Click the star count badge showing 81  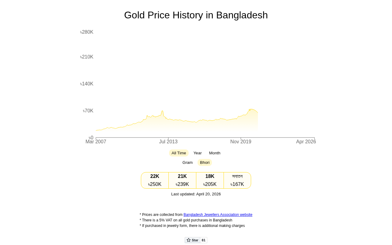pos(204,240)
